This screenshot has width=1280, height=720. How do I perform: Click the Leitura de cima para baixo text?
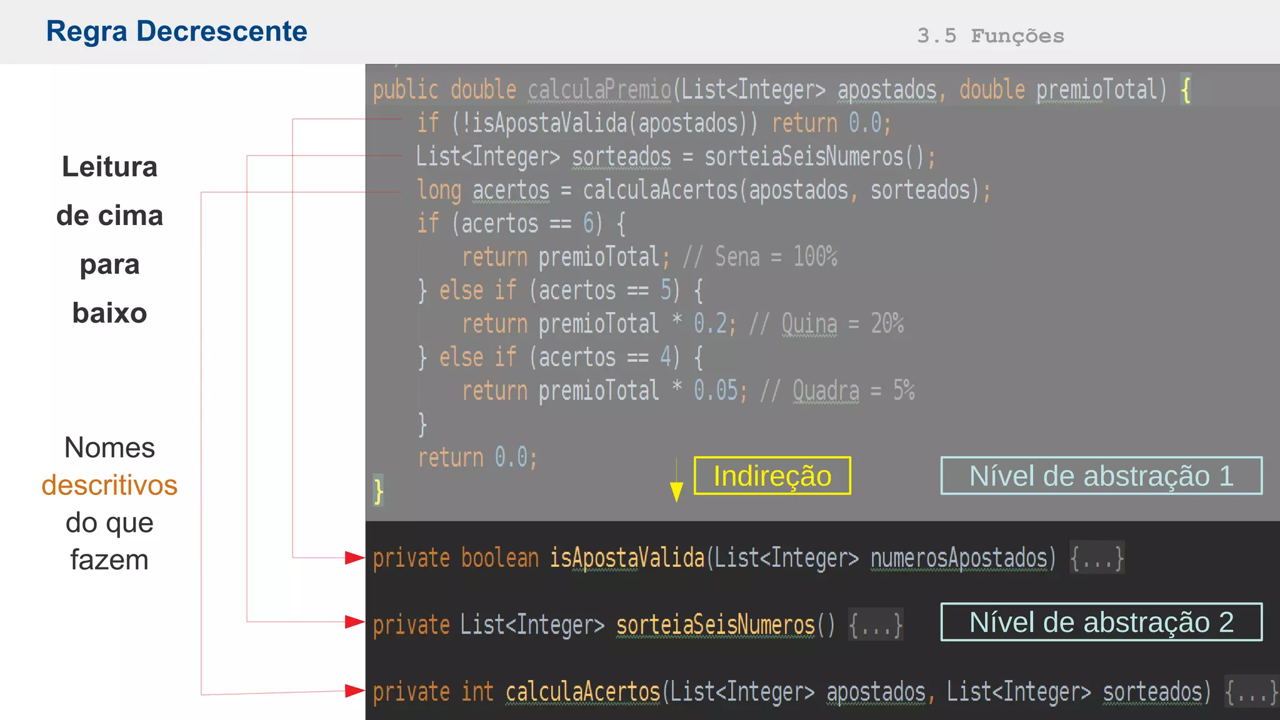109,239
